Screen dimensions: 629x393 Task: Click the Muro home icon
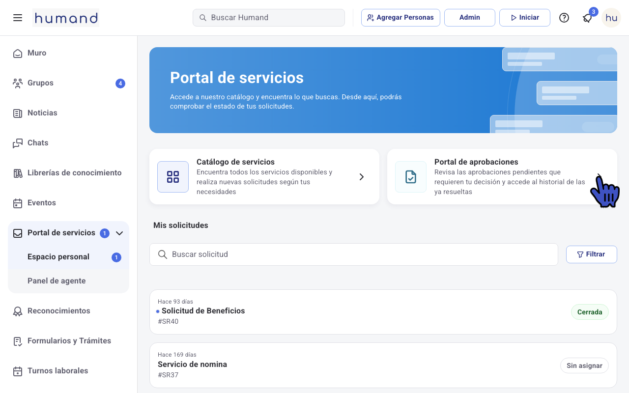(x=18, y=53)
